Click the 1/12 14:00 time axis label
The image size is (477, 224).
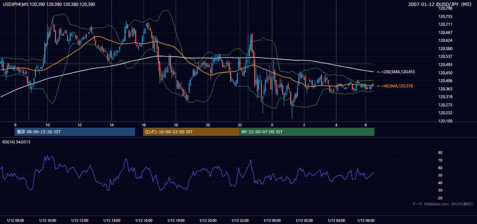click(x=112, y=221)
